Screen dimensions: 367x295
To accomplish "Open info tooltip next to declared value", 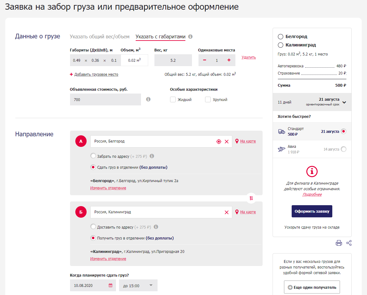I will 148,99.
